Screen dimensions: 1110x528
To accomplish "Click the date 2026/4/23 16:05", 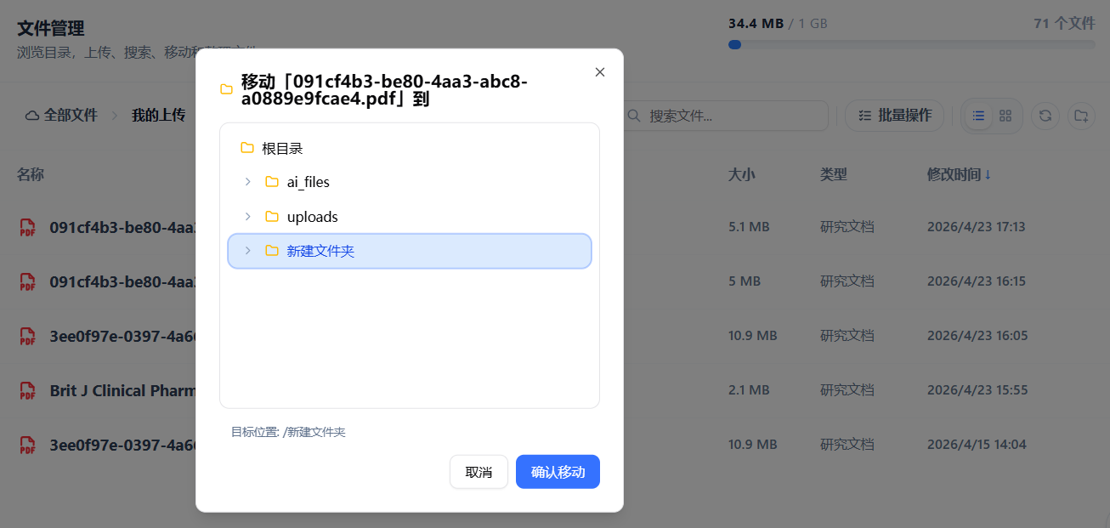I will click(977, 336).
